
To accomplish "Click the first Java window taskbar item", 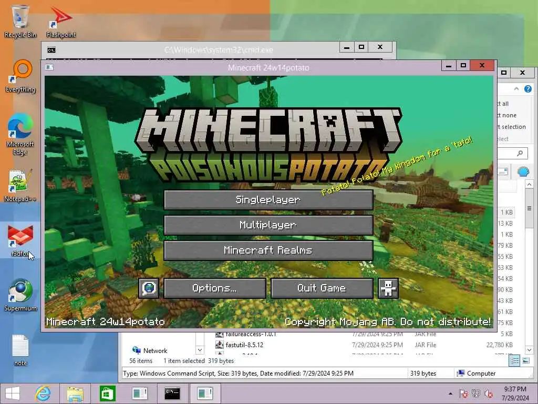I will coord(140,393).
